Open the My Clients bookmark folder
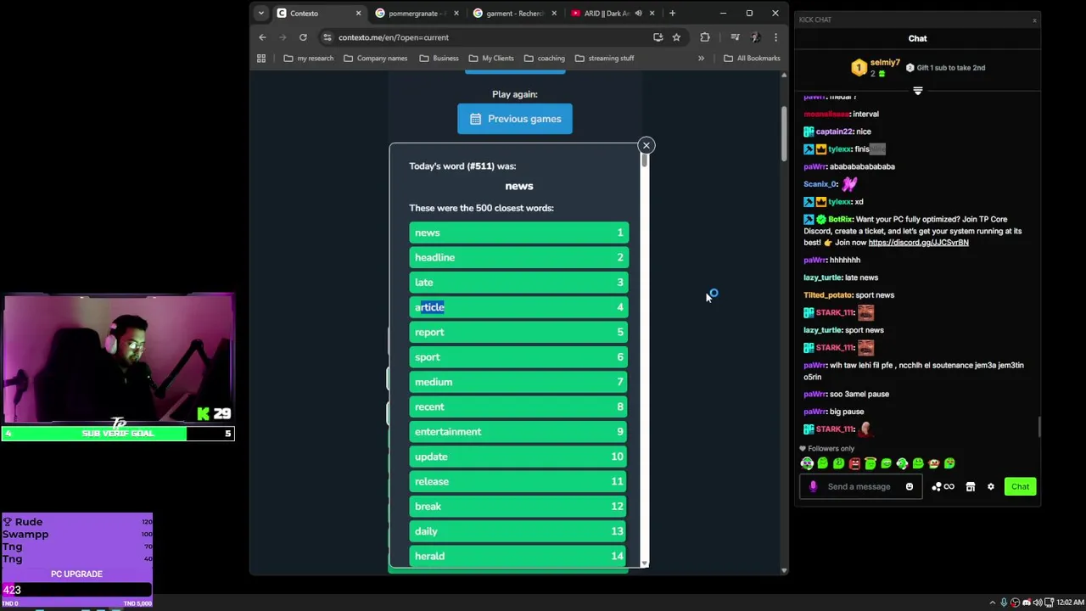 click(x=490, y=59)
